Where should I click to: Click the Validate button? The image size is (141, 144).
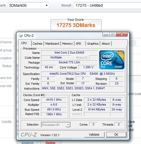pos(94,135)
